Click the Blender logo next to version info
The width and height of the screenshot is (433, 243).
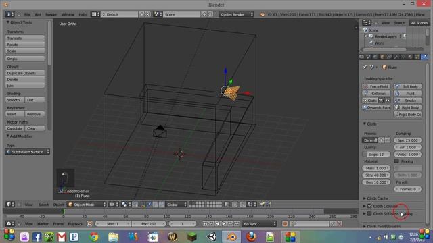coord(262,14)
